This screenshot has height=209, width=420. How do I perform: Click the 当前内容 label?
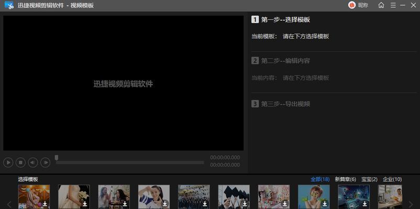point(264,78)
